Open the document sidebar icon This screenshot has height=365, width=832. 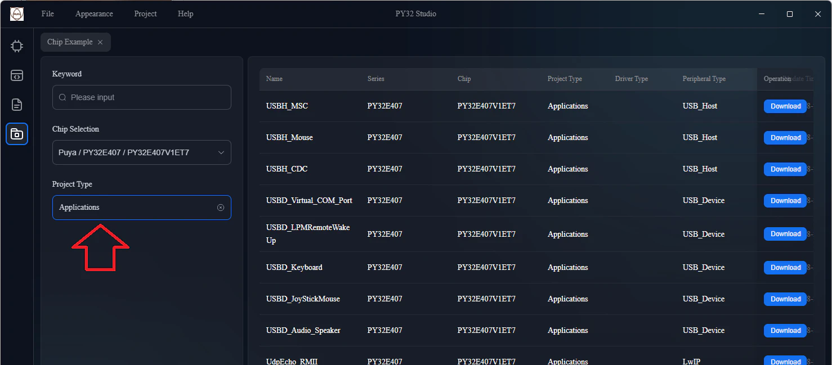point(17,105)
